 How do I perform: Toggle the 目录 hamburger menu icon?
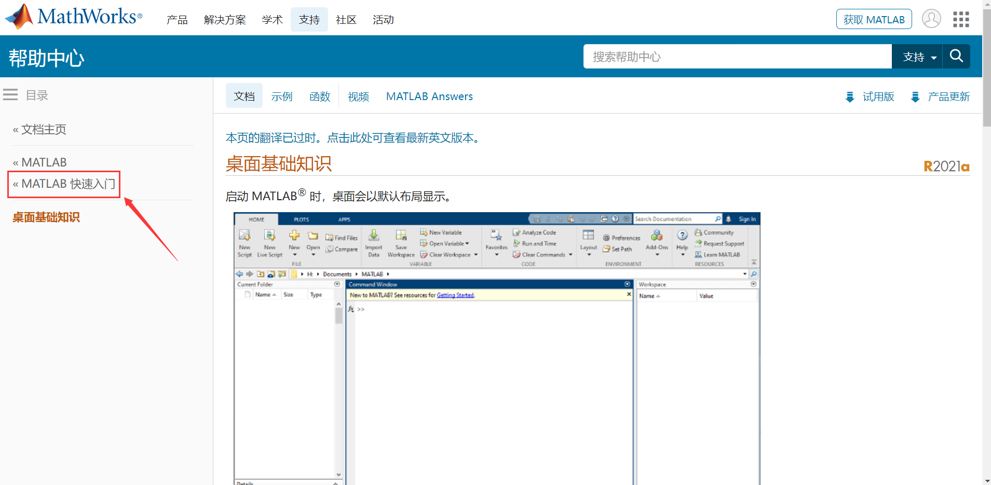point(10,95)
